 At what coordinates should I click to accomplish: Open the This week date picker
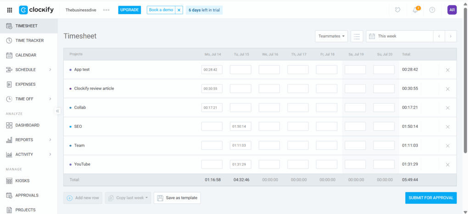[x=400, y=36]
